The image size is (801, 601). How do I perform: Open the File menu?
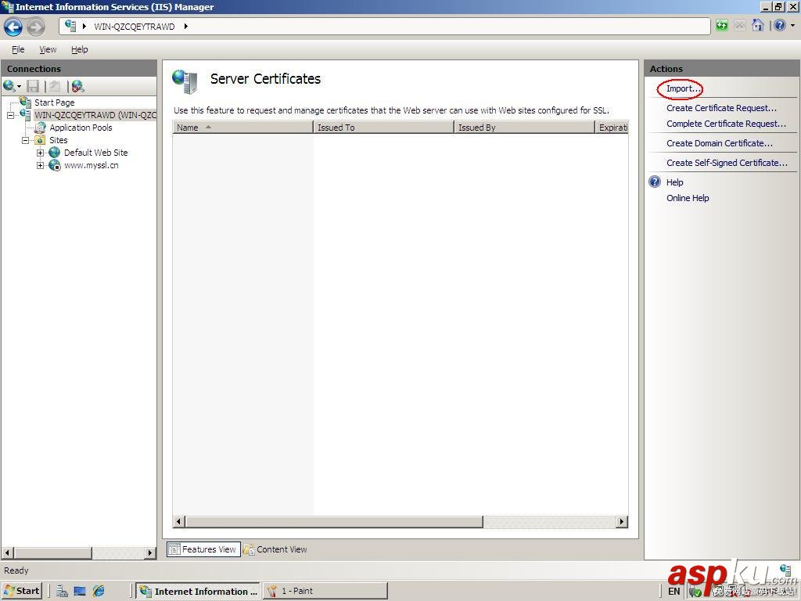(x=18, y=49)
